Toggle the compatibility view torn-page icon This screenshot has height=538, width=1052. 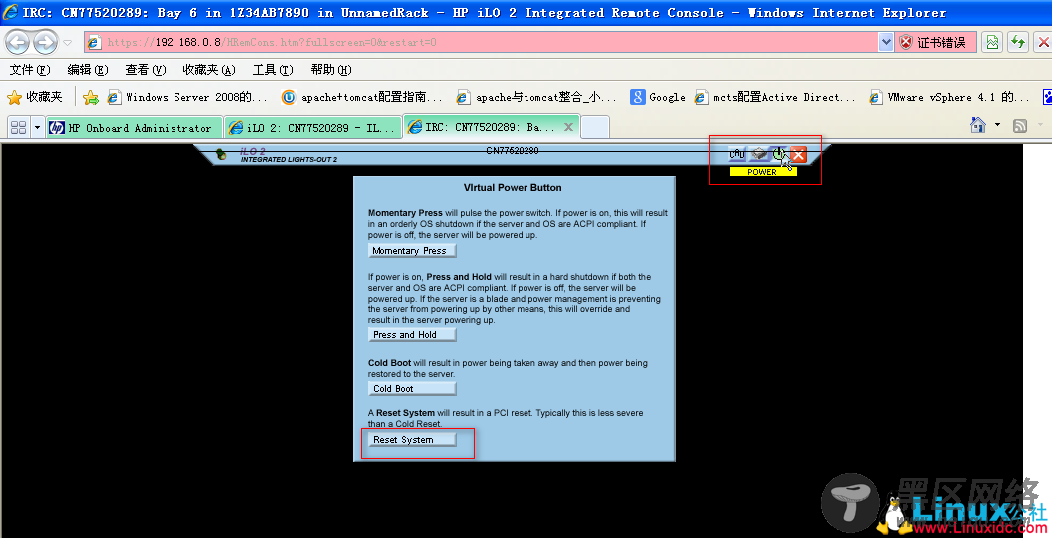(992, 42)
